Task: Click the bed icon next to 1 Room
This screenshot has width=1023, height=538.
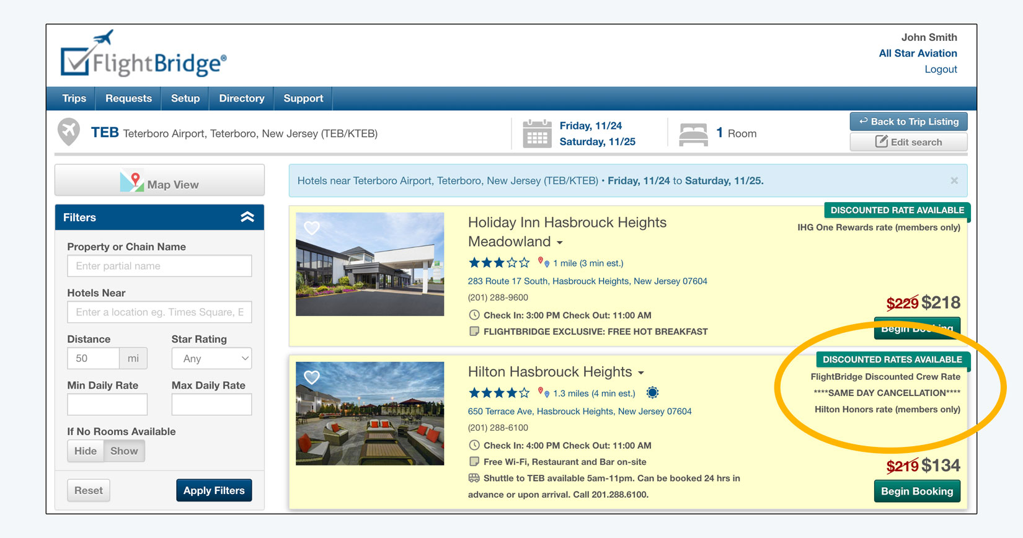Action: (693, 134)
